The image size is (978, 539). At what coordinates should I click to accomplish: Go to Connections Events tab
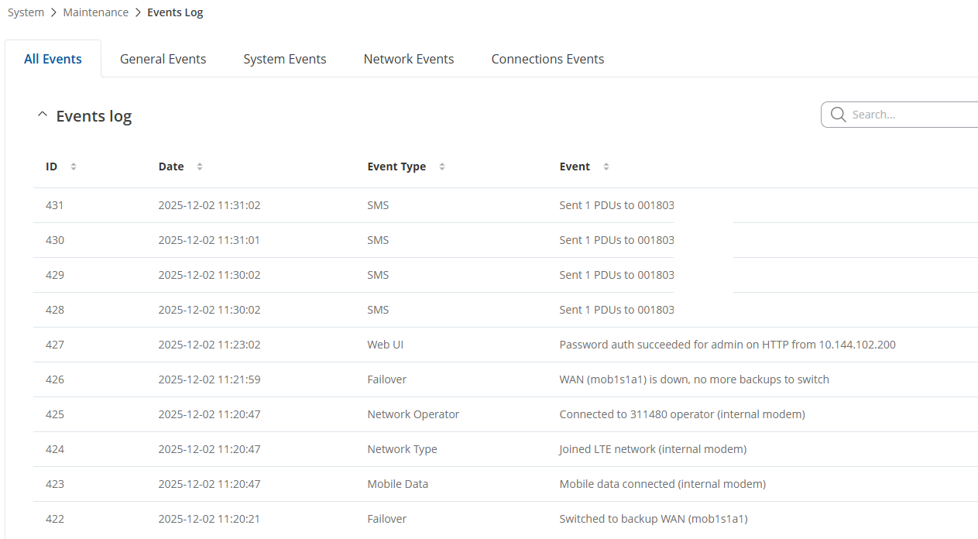click(547, 59)
